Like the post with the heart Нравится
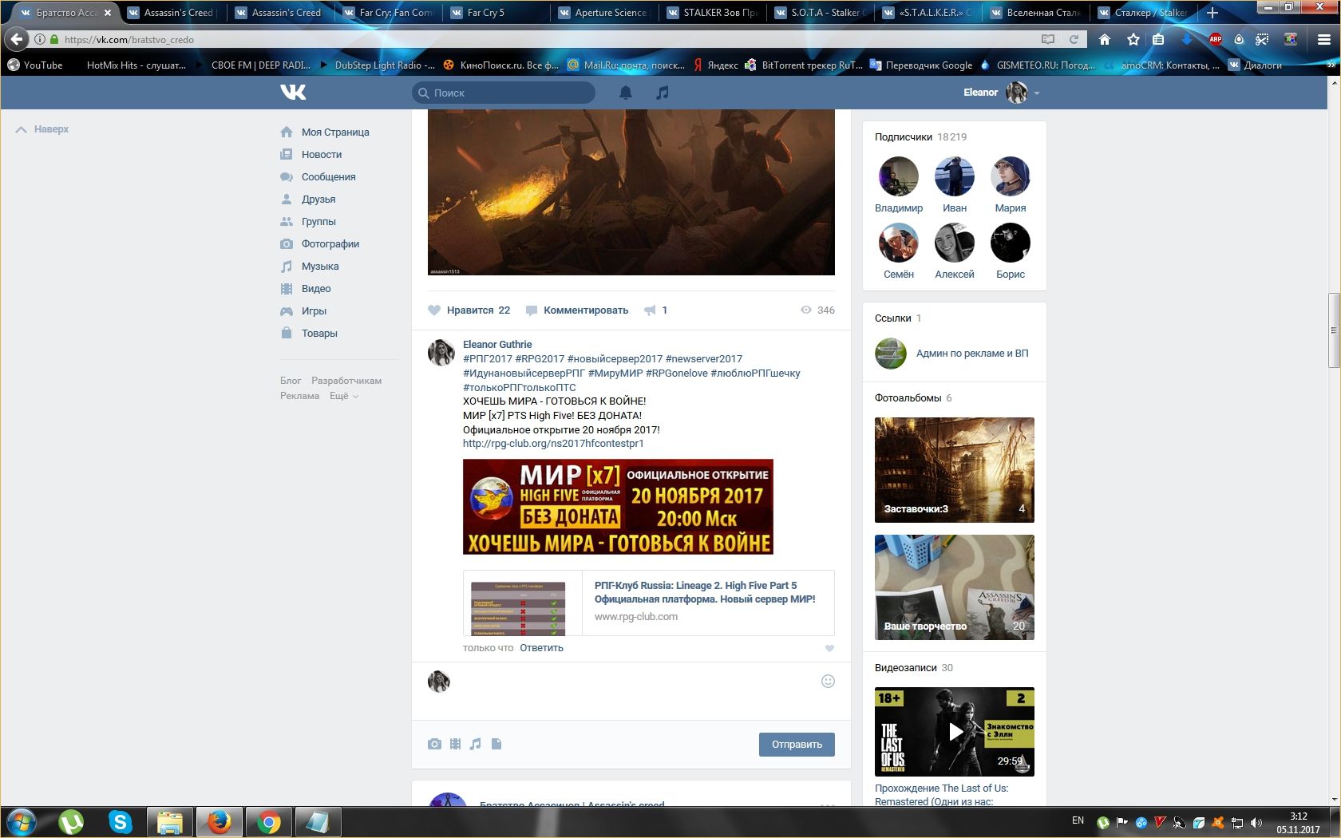Image resolution: width=1341 pixels, height=838 pixels. tap(469, 310)
